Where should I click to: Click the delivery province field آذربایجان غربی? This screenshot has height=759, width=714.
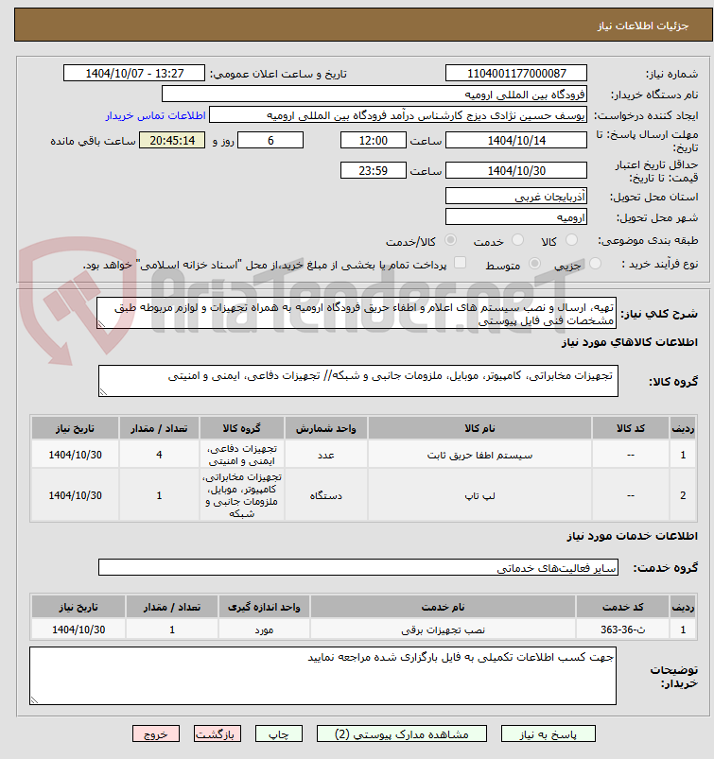[516, 196]
